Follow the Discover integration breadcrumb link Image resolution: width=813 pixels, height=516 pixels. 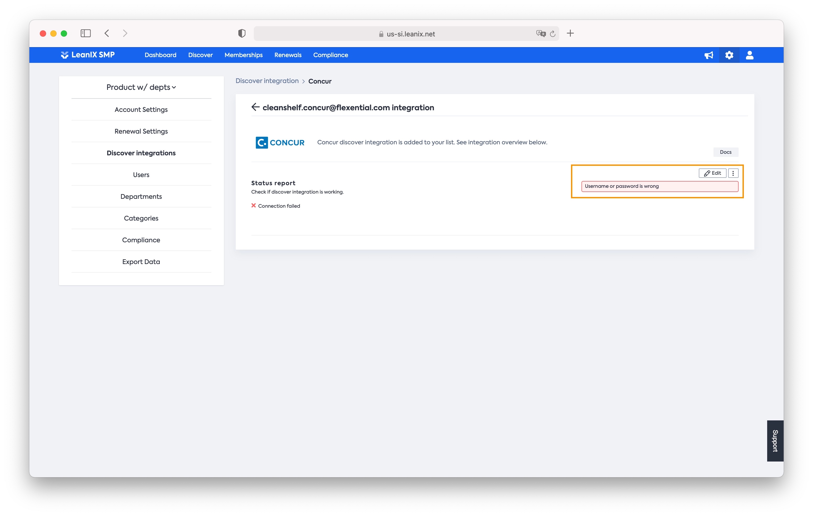[267, 81]
